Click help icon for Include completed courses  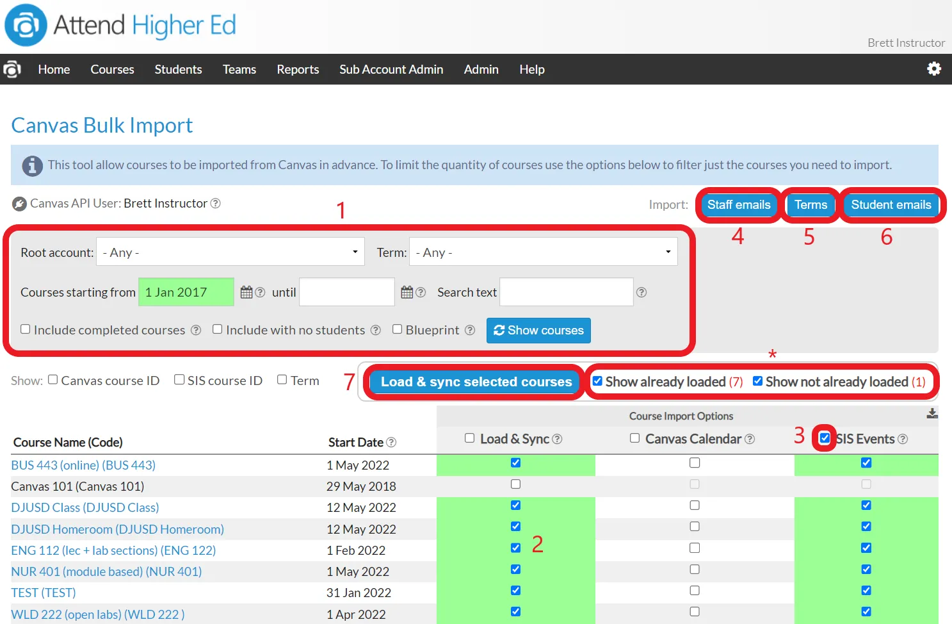(x=196, y=330)
